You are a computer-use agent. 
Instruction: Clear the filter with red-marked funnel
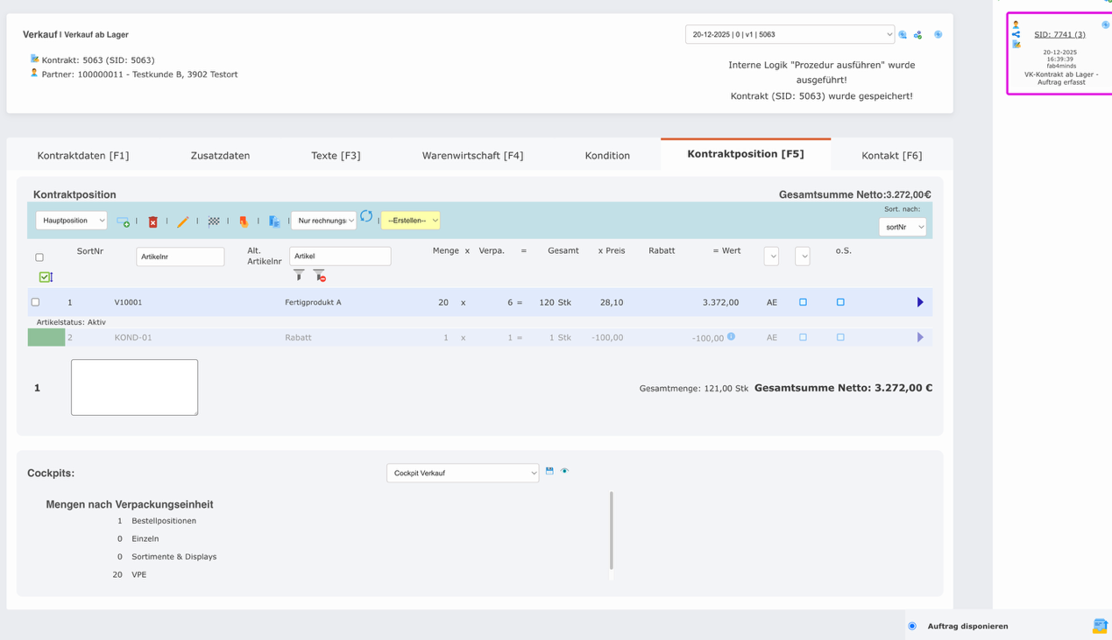pyautogui.click(x=319, y=276)
